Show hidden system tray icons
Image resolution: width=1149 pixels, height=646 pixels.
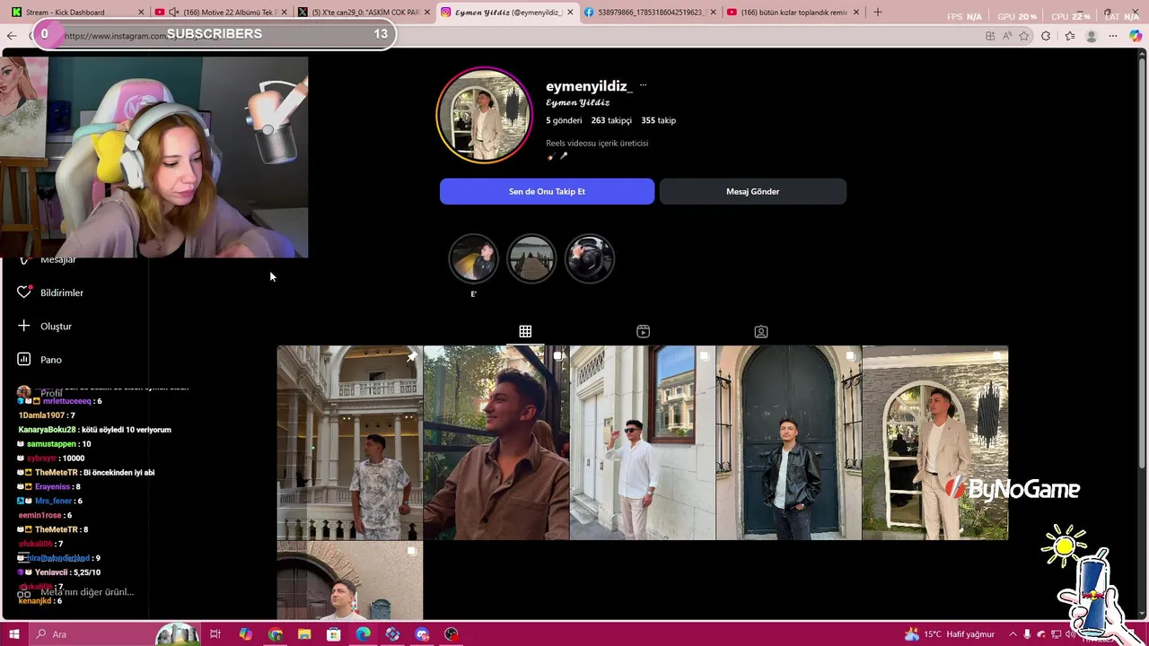point(1014,634)
